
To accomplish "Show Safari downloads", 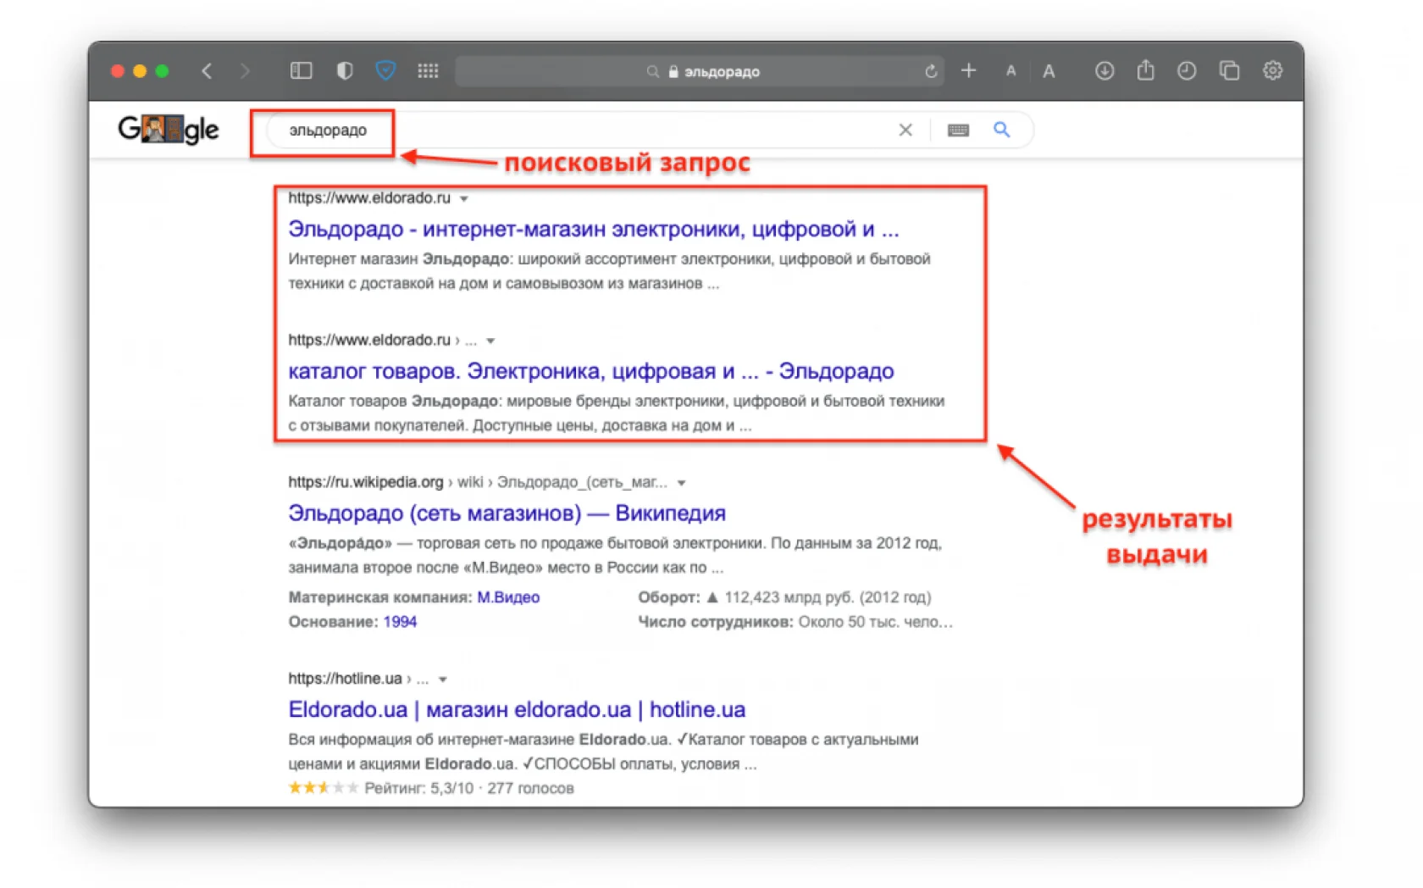I will (1104, 71).
